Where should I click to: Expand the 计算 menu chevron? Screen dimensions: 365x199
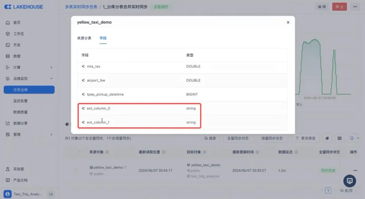51,67
